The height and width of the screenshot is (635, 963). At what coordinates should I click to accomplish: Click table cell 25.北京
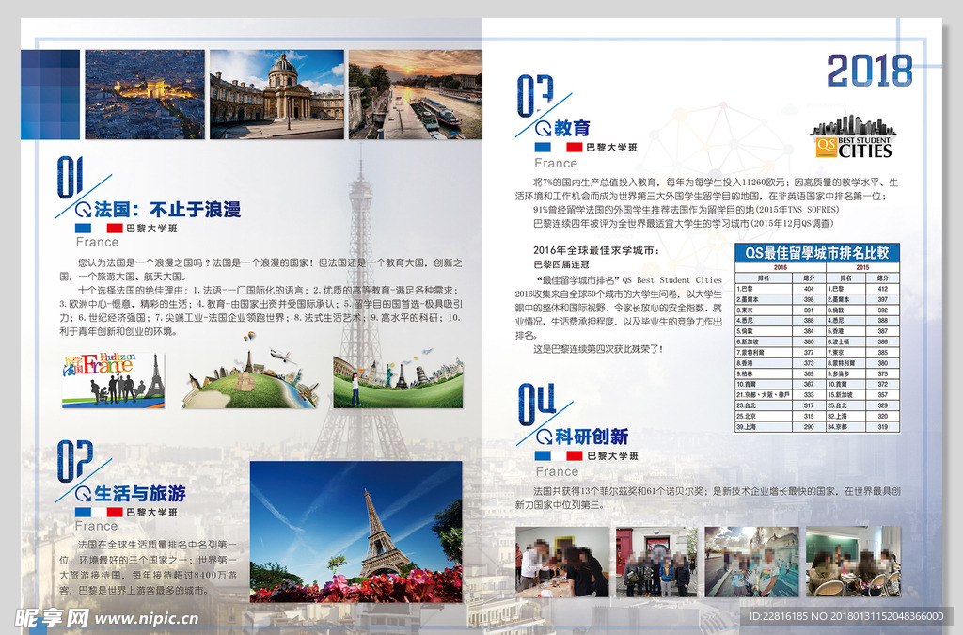[764, 417]
